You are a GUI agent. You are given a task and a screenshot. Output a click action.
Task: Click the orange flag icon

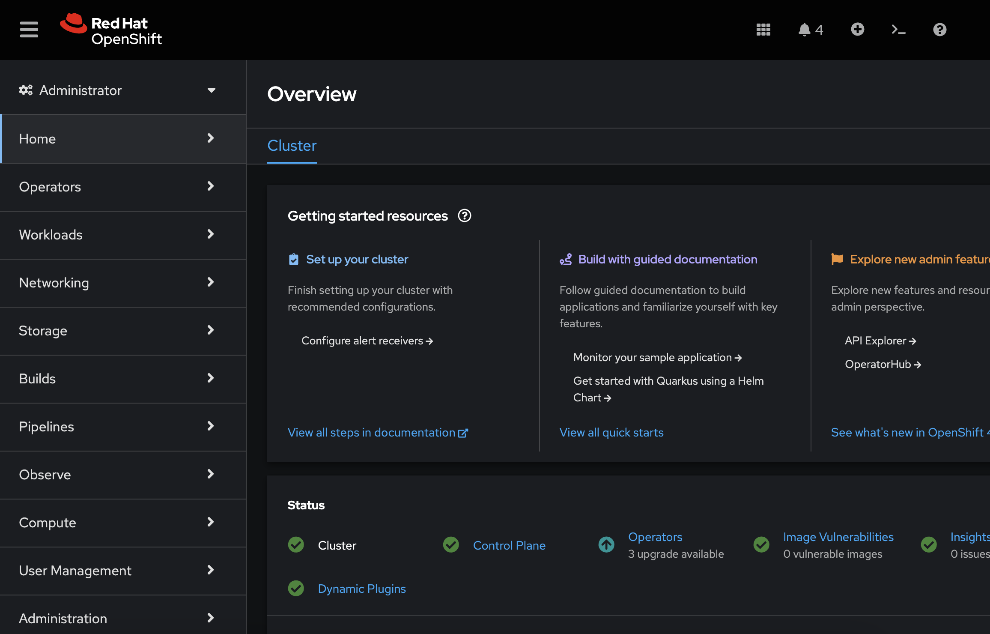click(x=837, y=259)
